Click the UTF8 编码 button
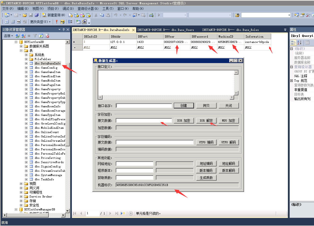314x226 pixels. (x=206, y=142)
